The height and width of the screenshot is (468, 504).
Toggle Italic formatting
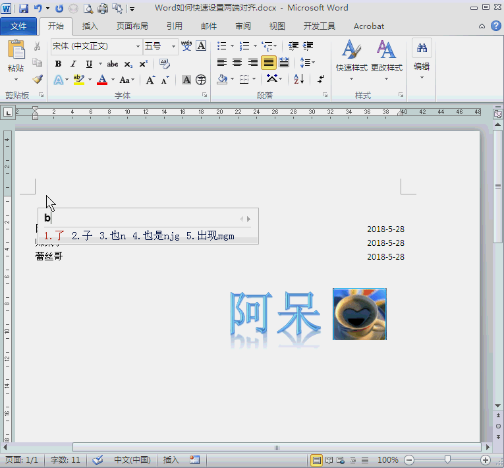pos(73,64)
